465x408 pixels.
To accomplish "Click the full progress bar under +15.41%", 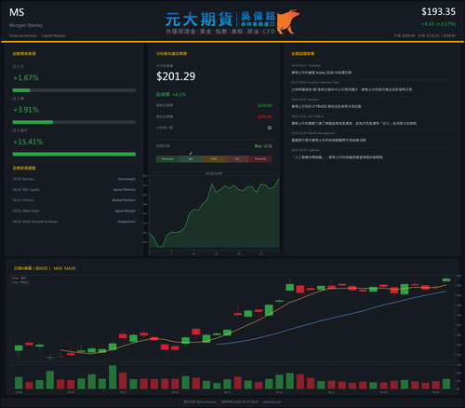I will (74, 155).
